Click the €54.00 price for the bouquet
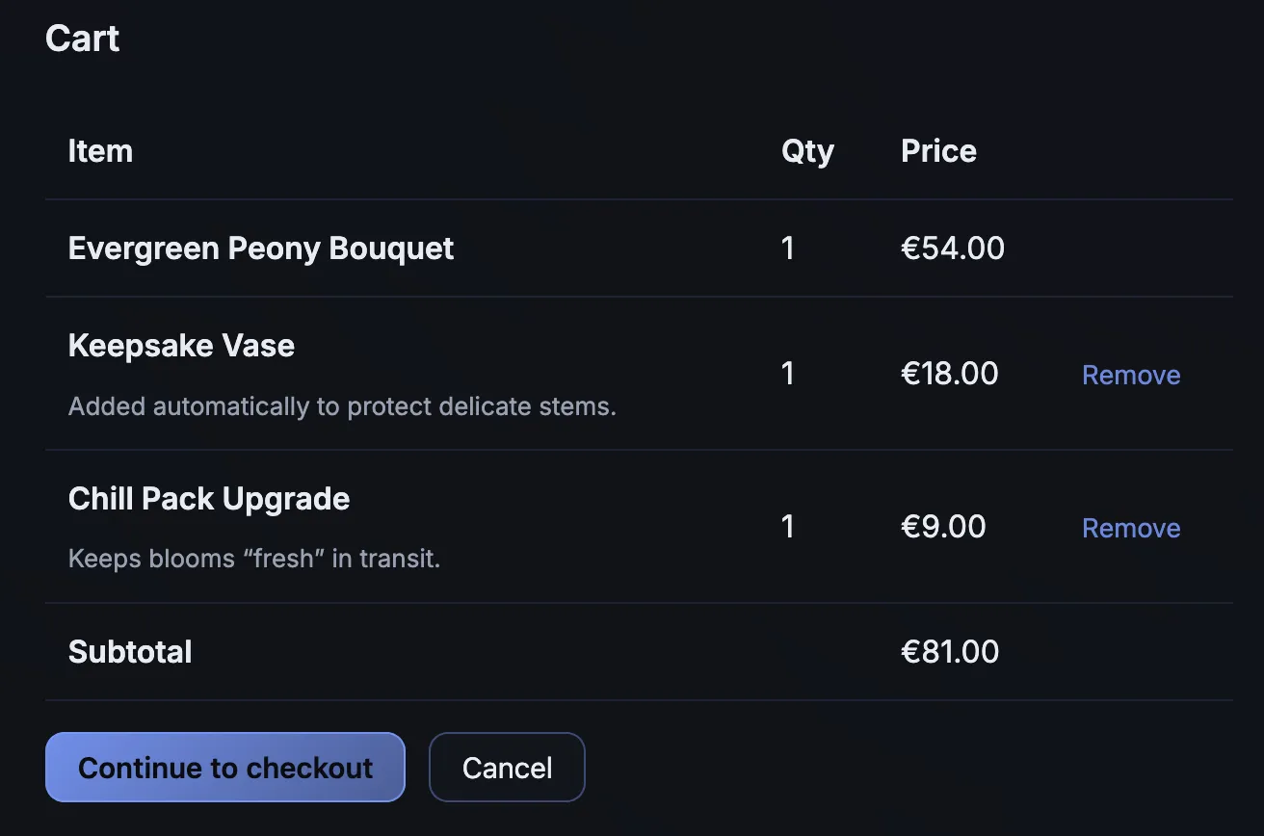 click(x=952, y=248)
